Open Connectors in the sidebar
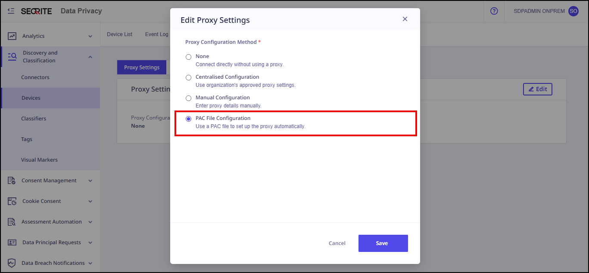The width and height of the screenshot is (589, 273). (x=35, y=77)
